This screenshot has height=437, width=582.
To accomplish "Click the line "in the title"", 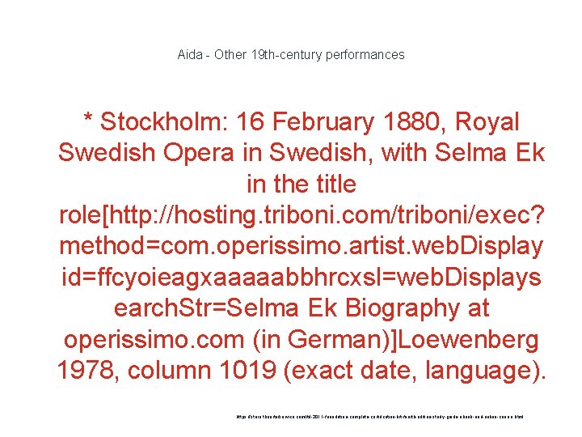I will click(x=302, y=184).
